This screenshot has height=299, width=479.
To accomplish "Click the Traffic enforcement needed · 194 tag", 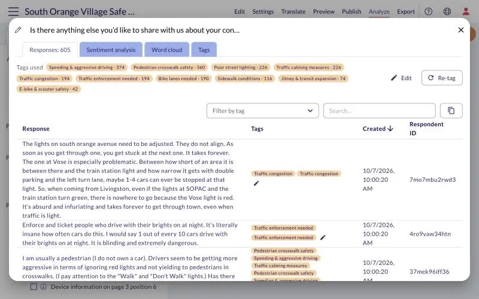I will pos(114,78).
